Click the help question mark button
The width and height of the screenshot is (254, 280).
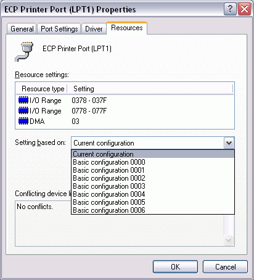230,9
